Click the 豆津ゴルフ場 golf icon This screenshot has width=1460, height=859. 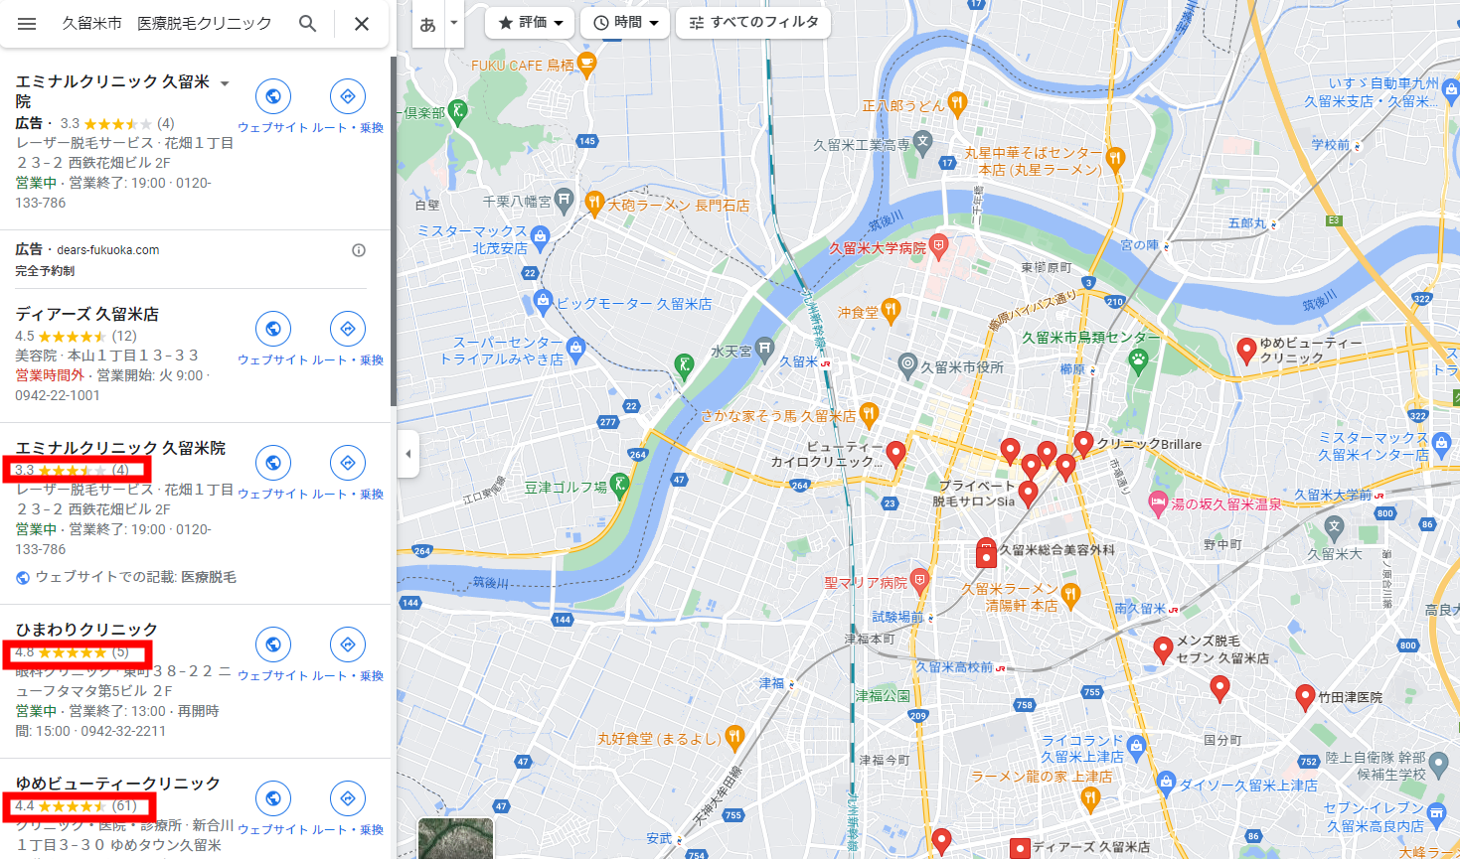pyautogui.click(x=620, y=485)
